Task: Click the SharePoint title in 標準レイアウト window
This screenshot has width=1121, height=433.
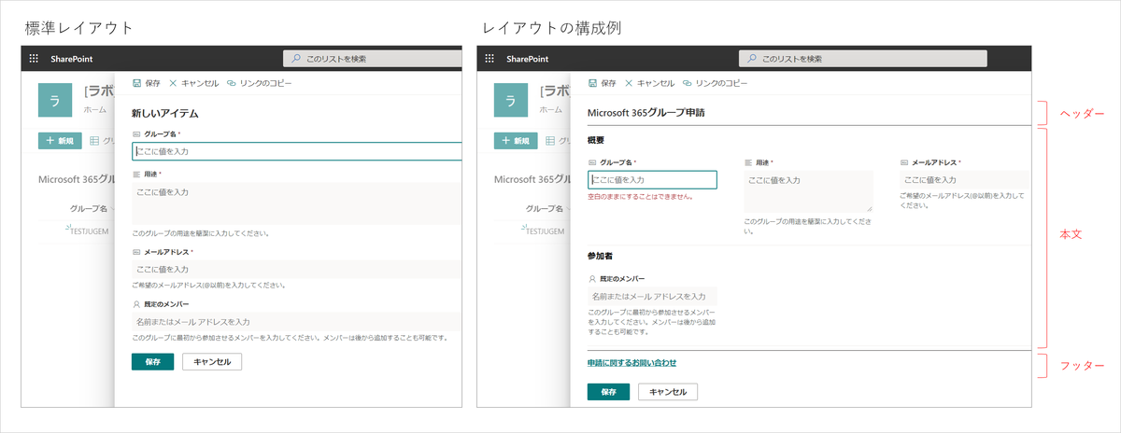Action: (x=72, y=59)
